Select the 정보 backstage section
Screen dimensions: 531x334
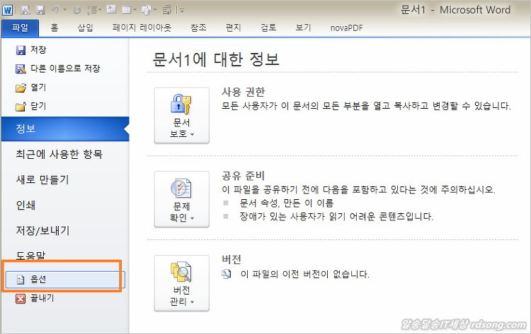tap(65, 129)
